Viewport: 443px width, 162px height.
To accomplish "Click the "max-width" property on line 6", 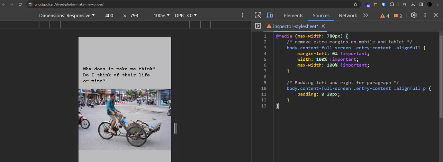I will tap(309, 65).
